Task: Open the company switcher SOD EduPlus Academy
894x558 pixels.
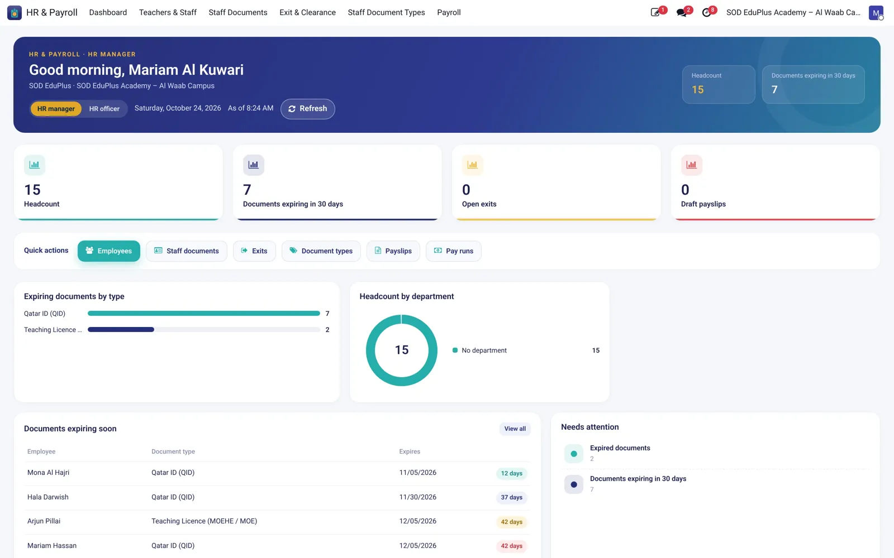Action: click(793, 12)
